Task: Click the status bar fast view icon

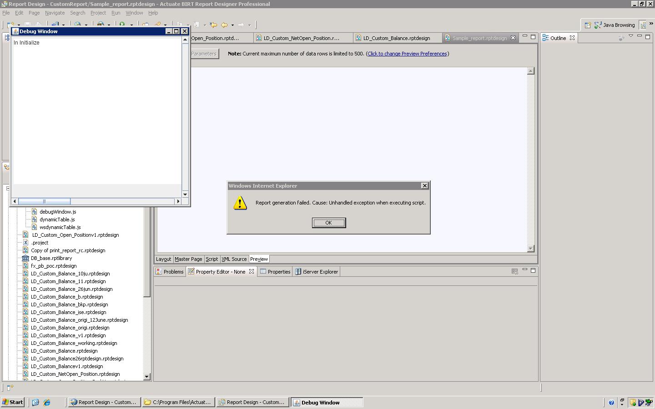Action: click(x=10, y=388)
